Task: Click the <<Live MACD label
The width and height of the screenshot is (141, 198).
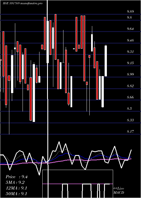Action: point(119,191)
